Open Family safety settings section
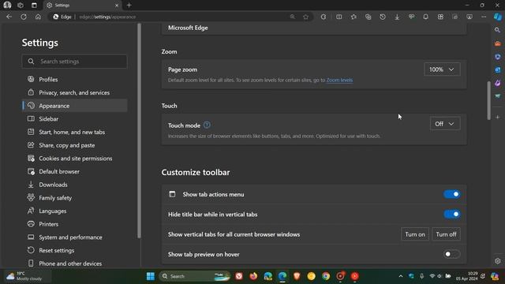The height and width of the screenshot is (284, 505). click(x=75, y=198)
